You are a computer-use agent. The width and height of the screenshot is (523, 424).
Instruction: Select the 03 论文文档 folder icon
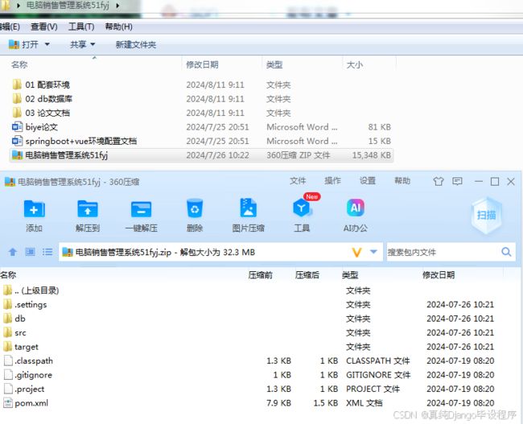tap(17, 113)
